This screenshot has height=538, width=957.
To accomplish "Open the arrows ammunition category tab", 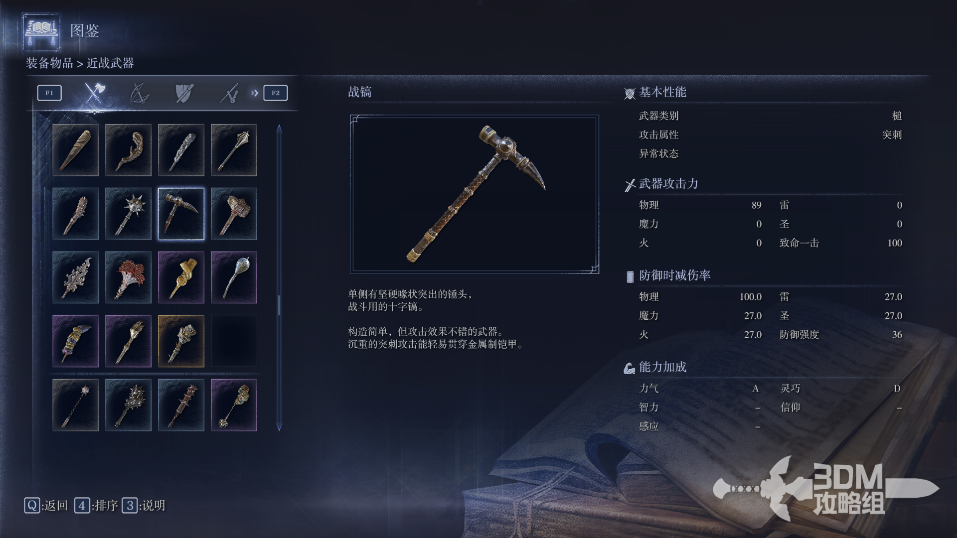I will coord(229,93).
